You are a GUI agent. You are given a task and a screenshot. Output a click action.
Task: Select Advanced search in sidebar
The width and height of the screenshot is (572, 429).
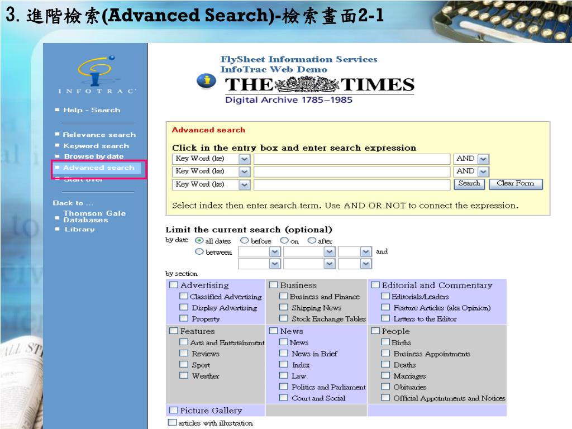click(x=98, y=168)
